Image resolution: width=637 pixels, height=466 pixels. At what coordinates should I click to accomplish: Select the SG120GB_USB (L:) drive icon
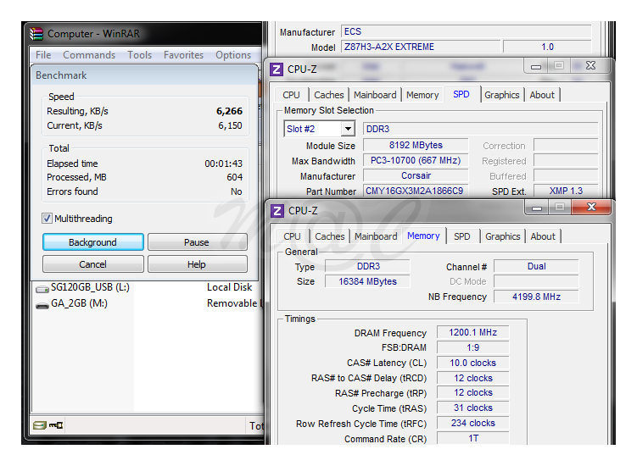click(42, 288)
